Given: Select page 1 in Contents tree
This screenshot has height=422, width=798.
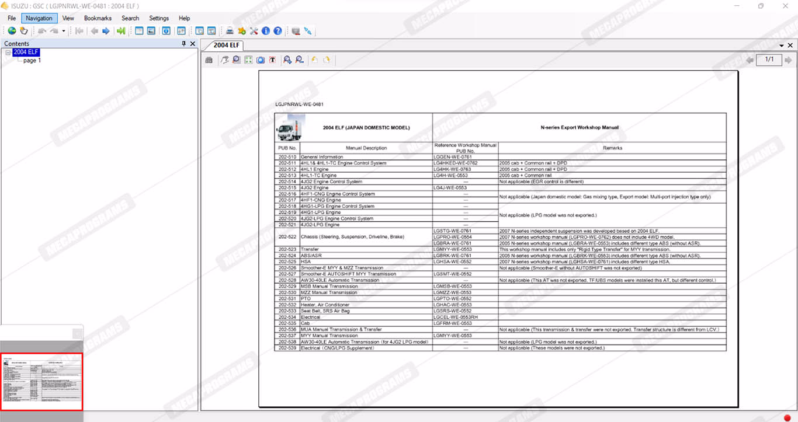Looking at the screenshot, I should (x=32, y=61).
